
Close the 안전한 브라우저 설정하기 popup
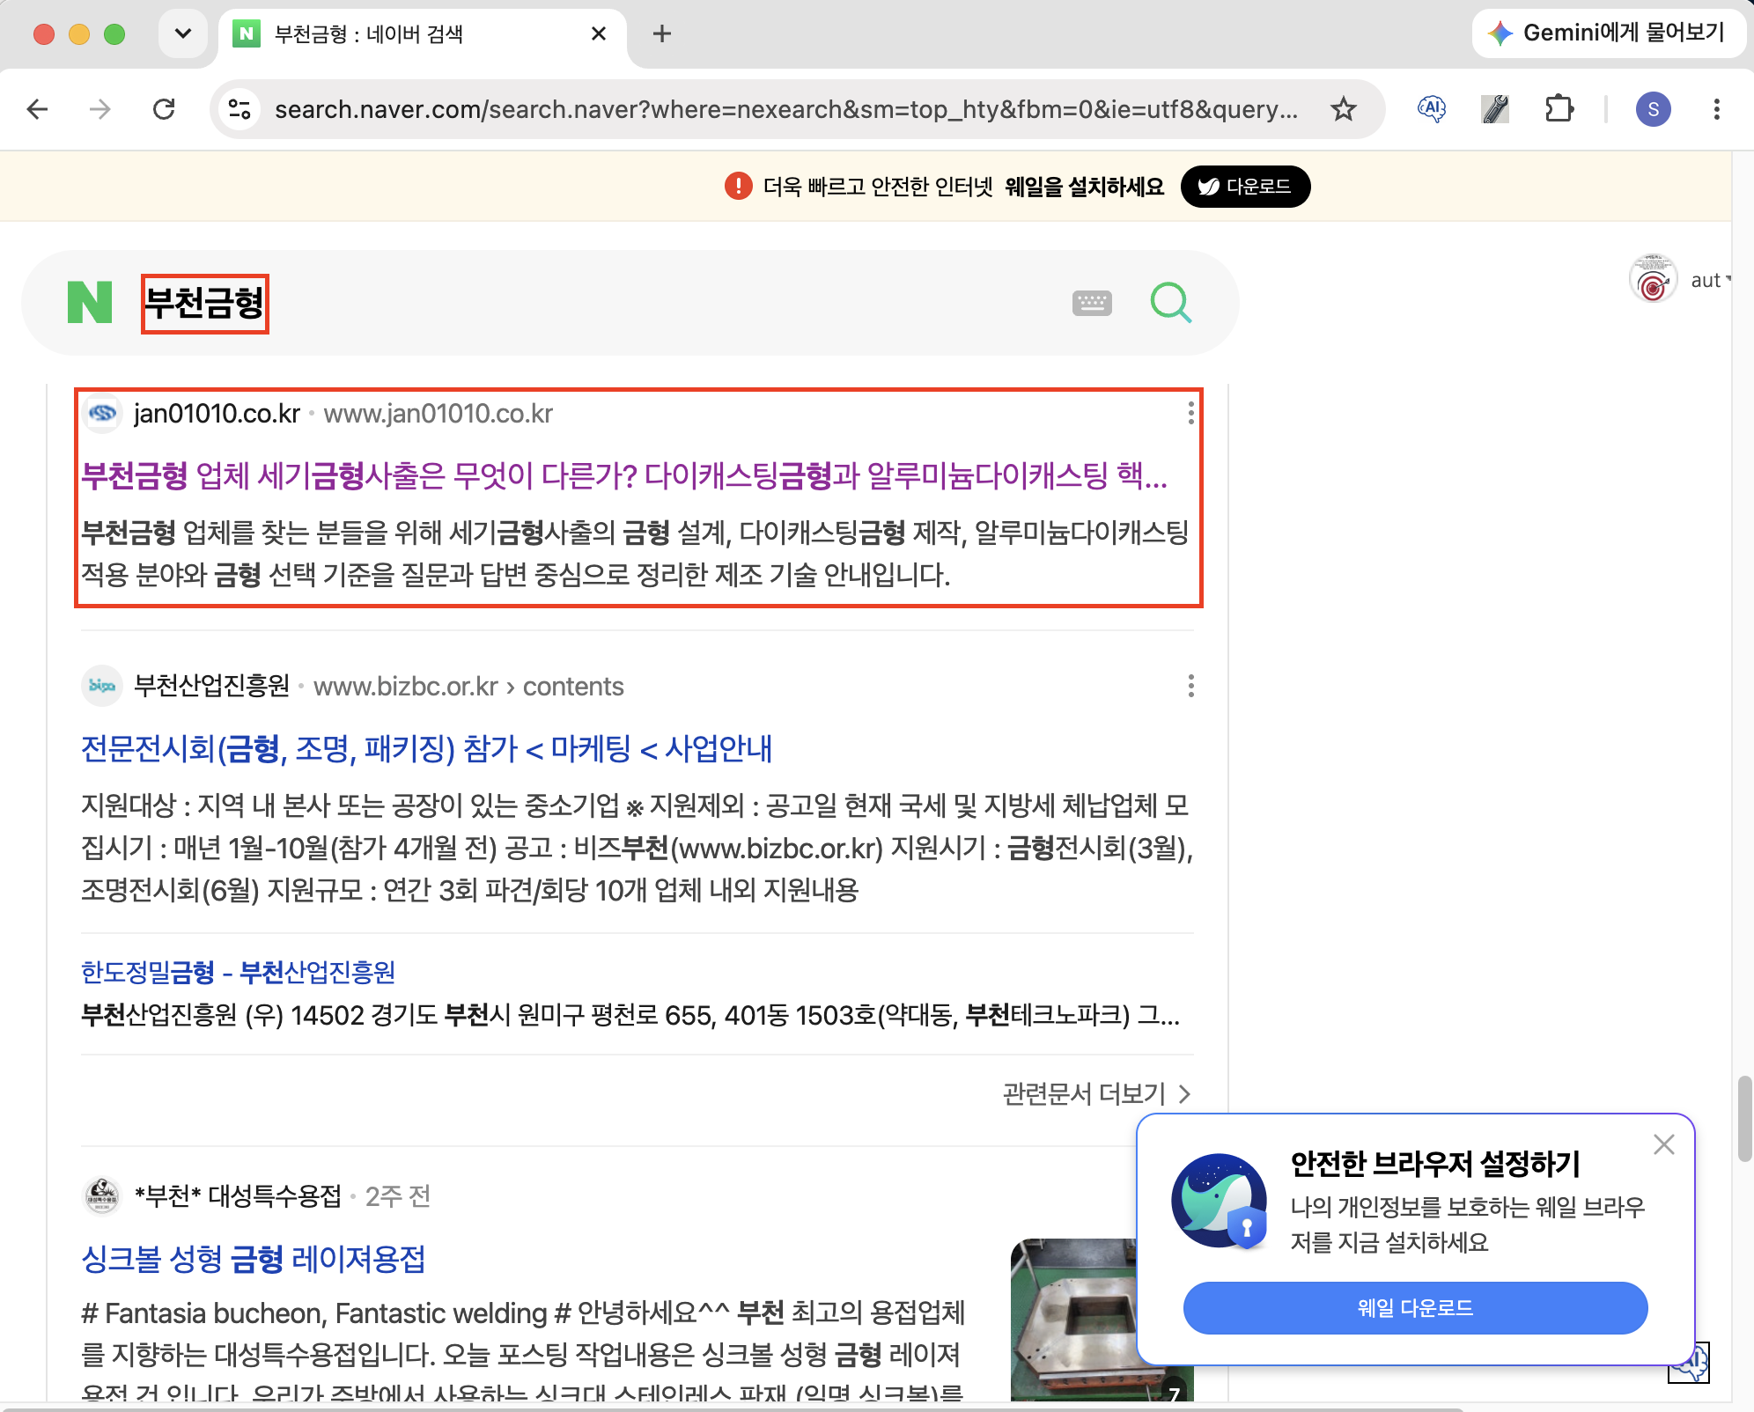(x=1664, y=1144)
